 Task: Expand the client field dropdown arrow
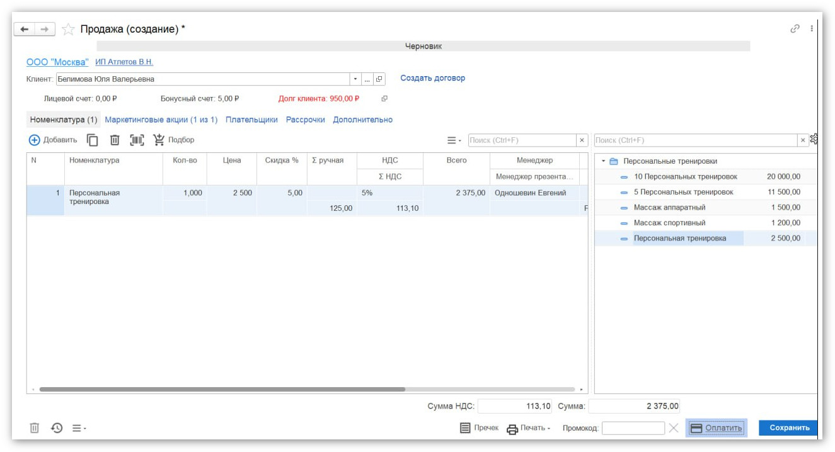tap(355, 79)
